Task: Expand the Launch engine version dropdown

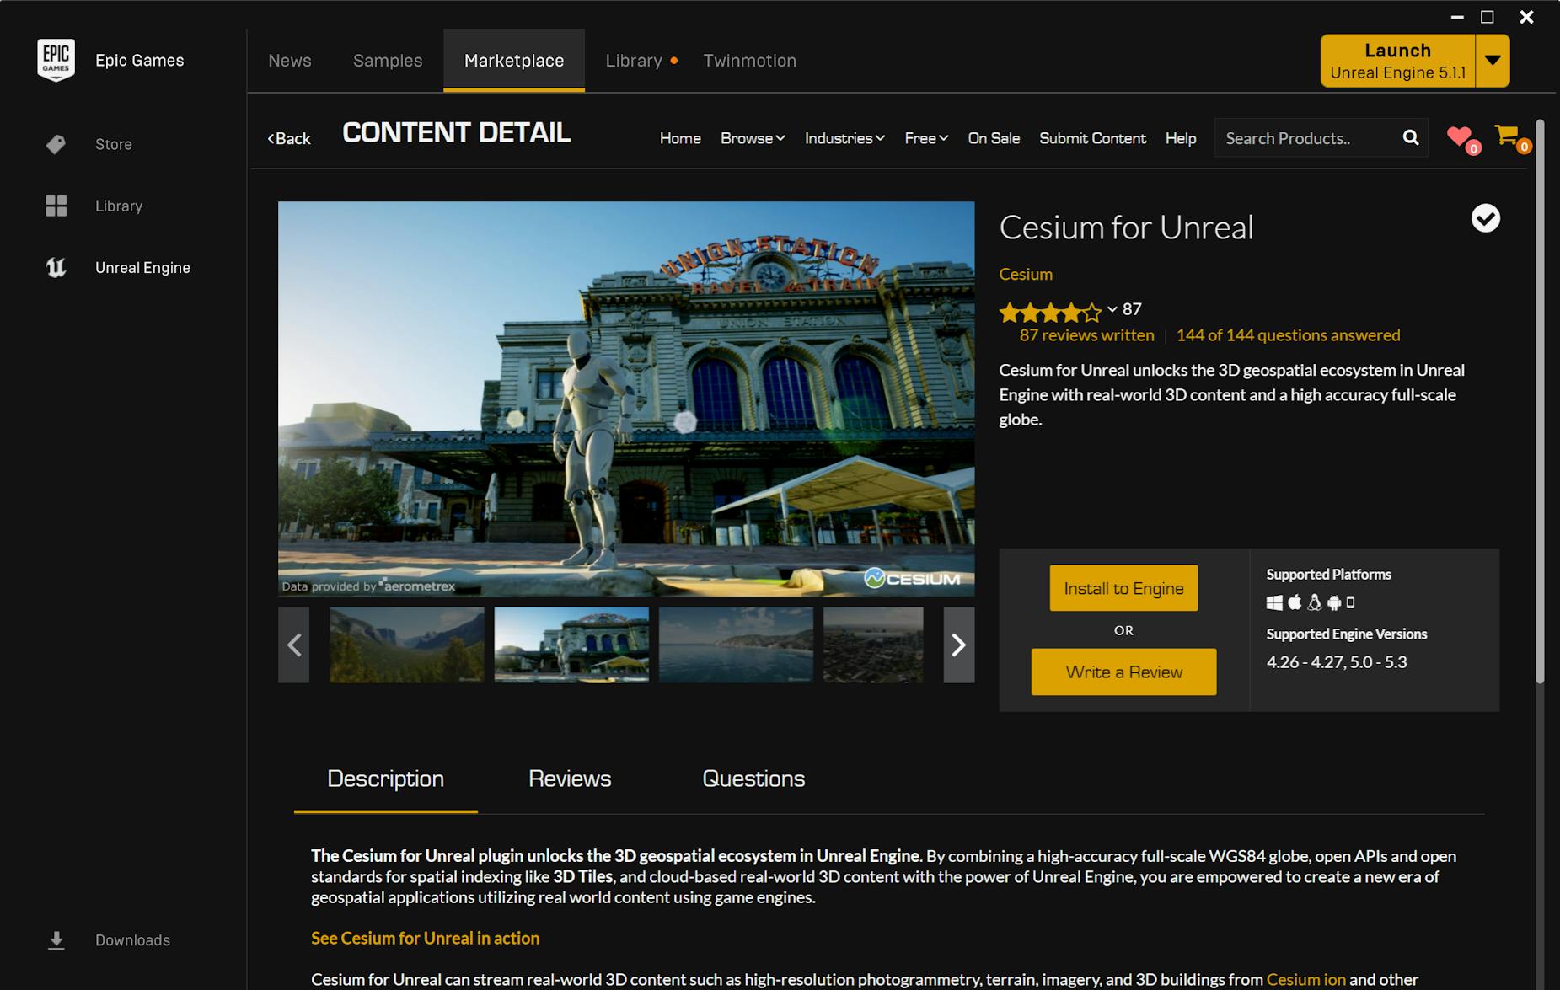Action: click(1493, 60)
